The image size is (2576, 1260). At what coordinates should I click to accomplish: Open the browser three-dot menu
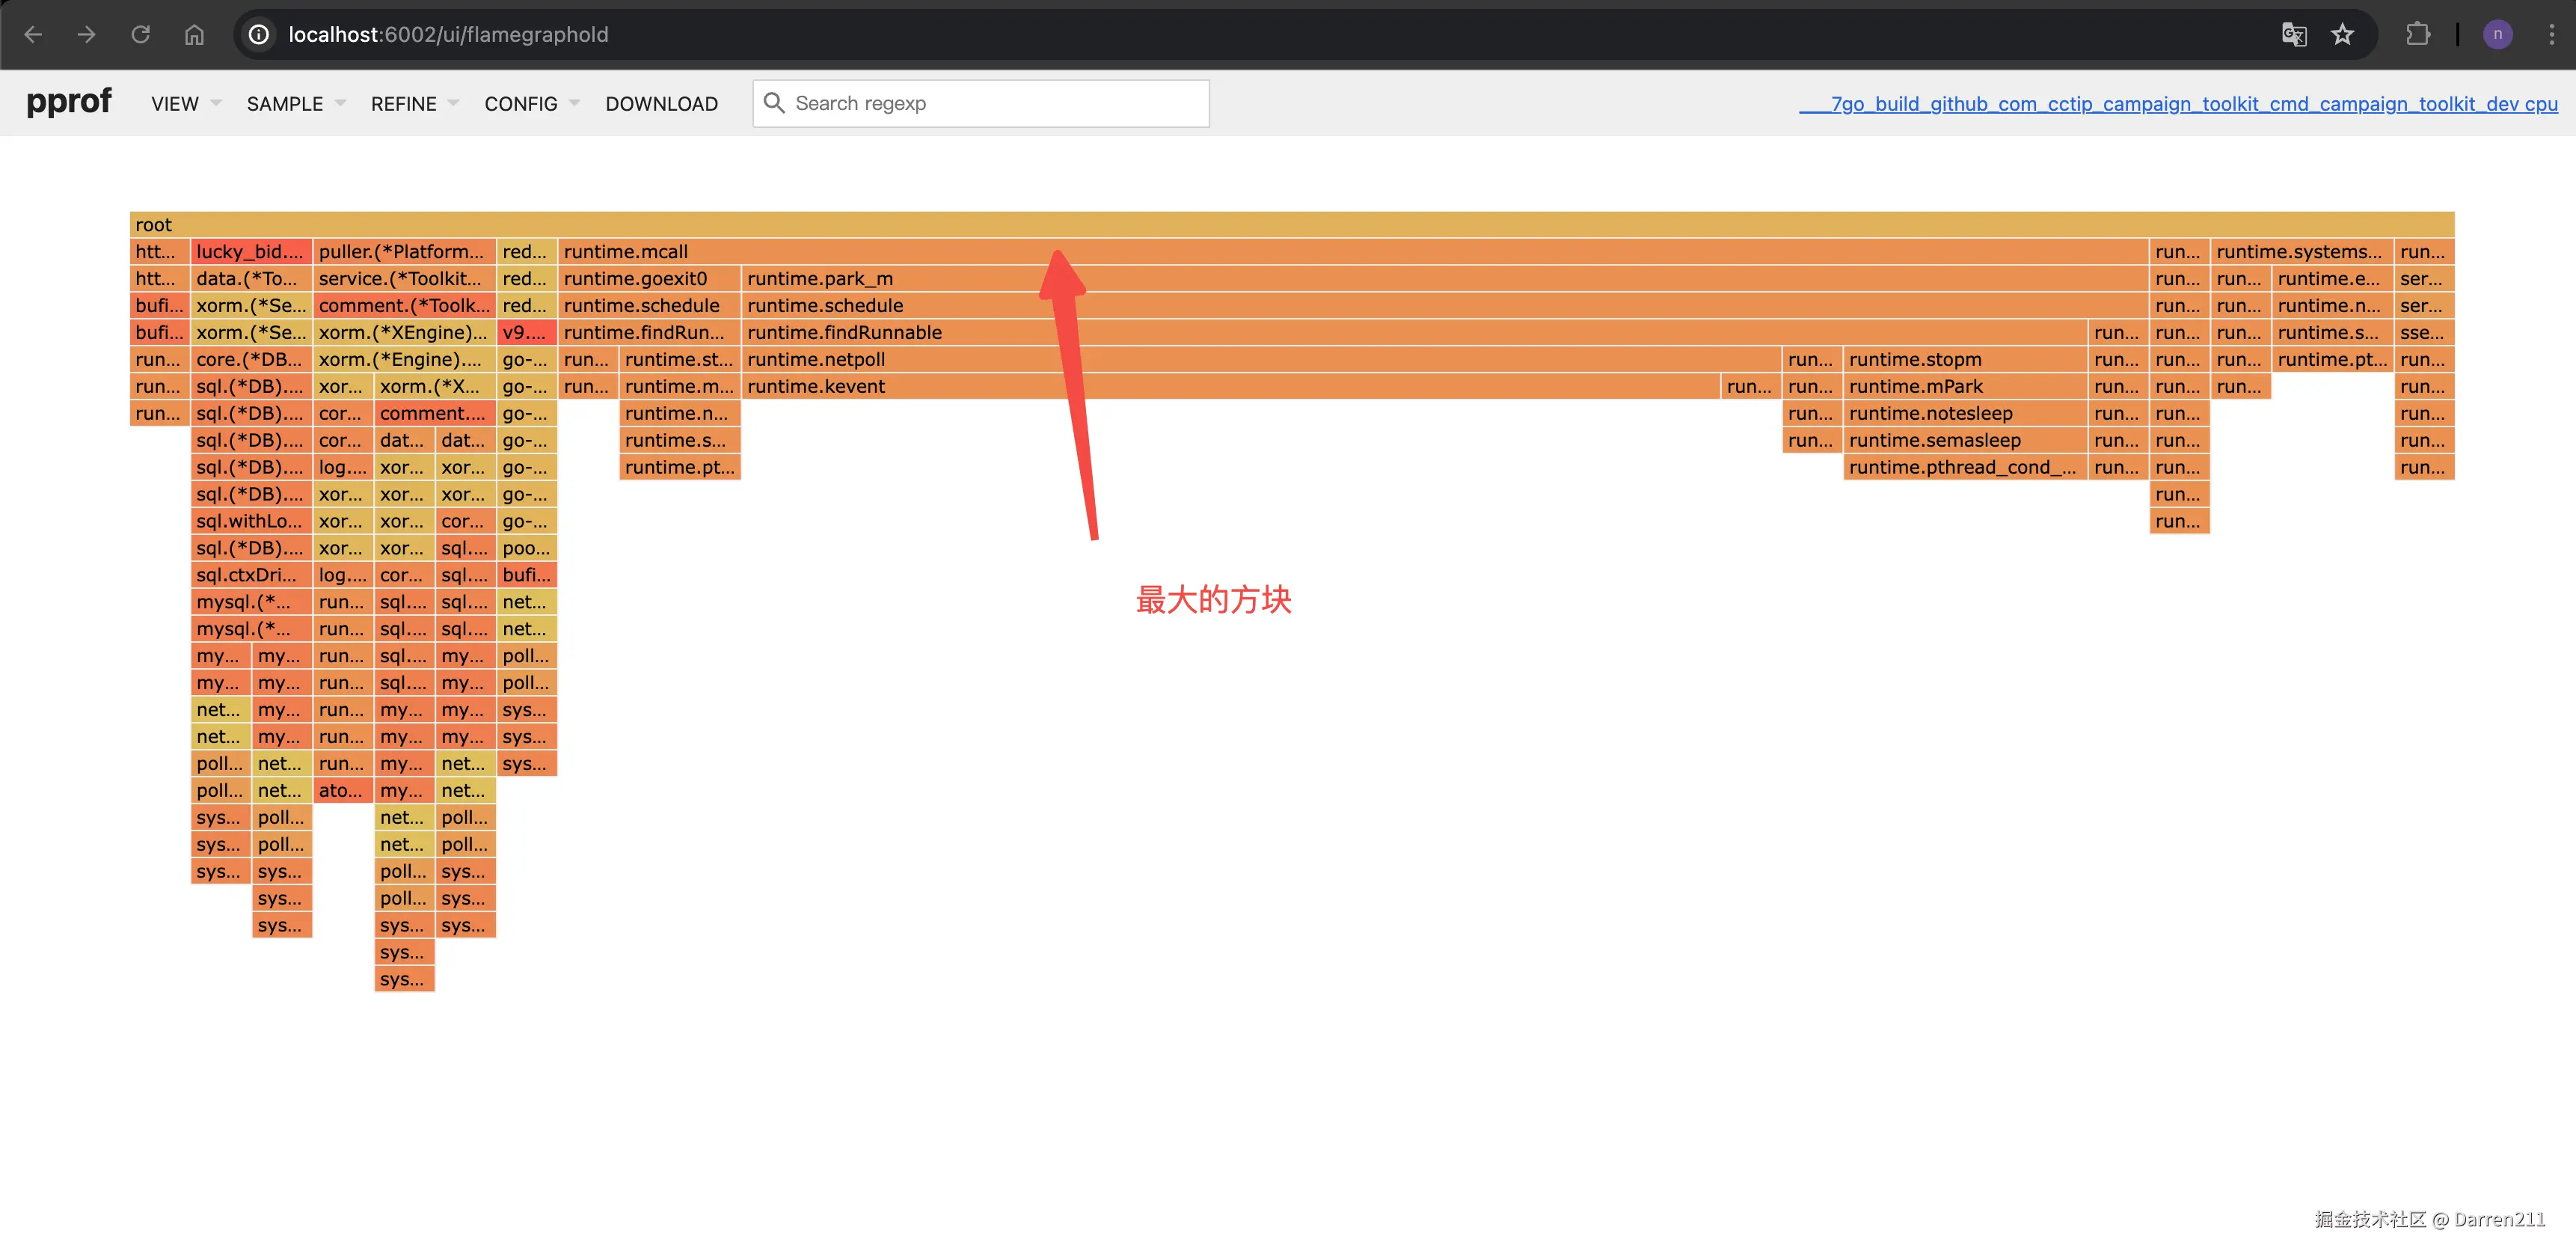point(2551,34)
